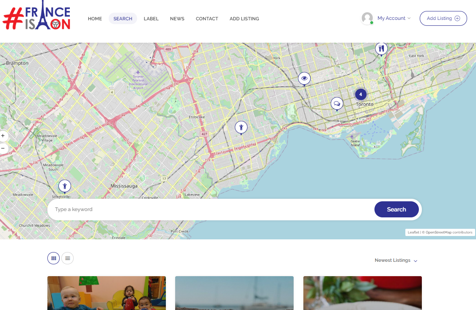Screen dimensions: 476x310
Task: Open the Contact menu item
Action: pos(207,19)
